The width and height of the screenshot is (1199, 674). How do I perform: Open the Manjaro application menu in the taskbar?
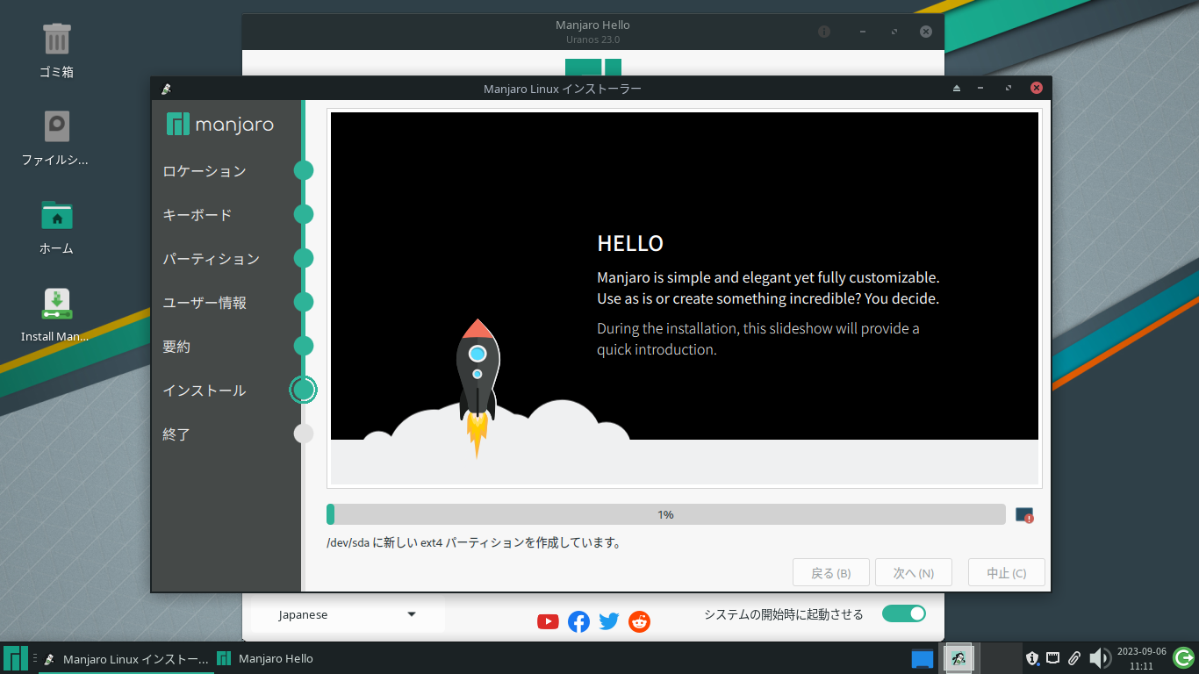15,658
